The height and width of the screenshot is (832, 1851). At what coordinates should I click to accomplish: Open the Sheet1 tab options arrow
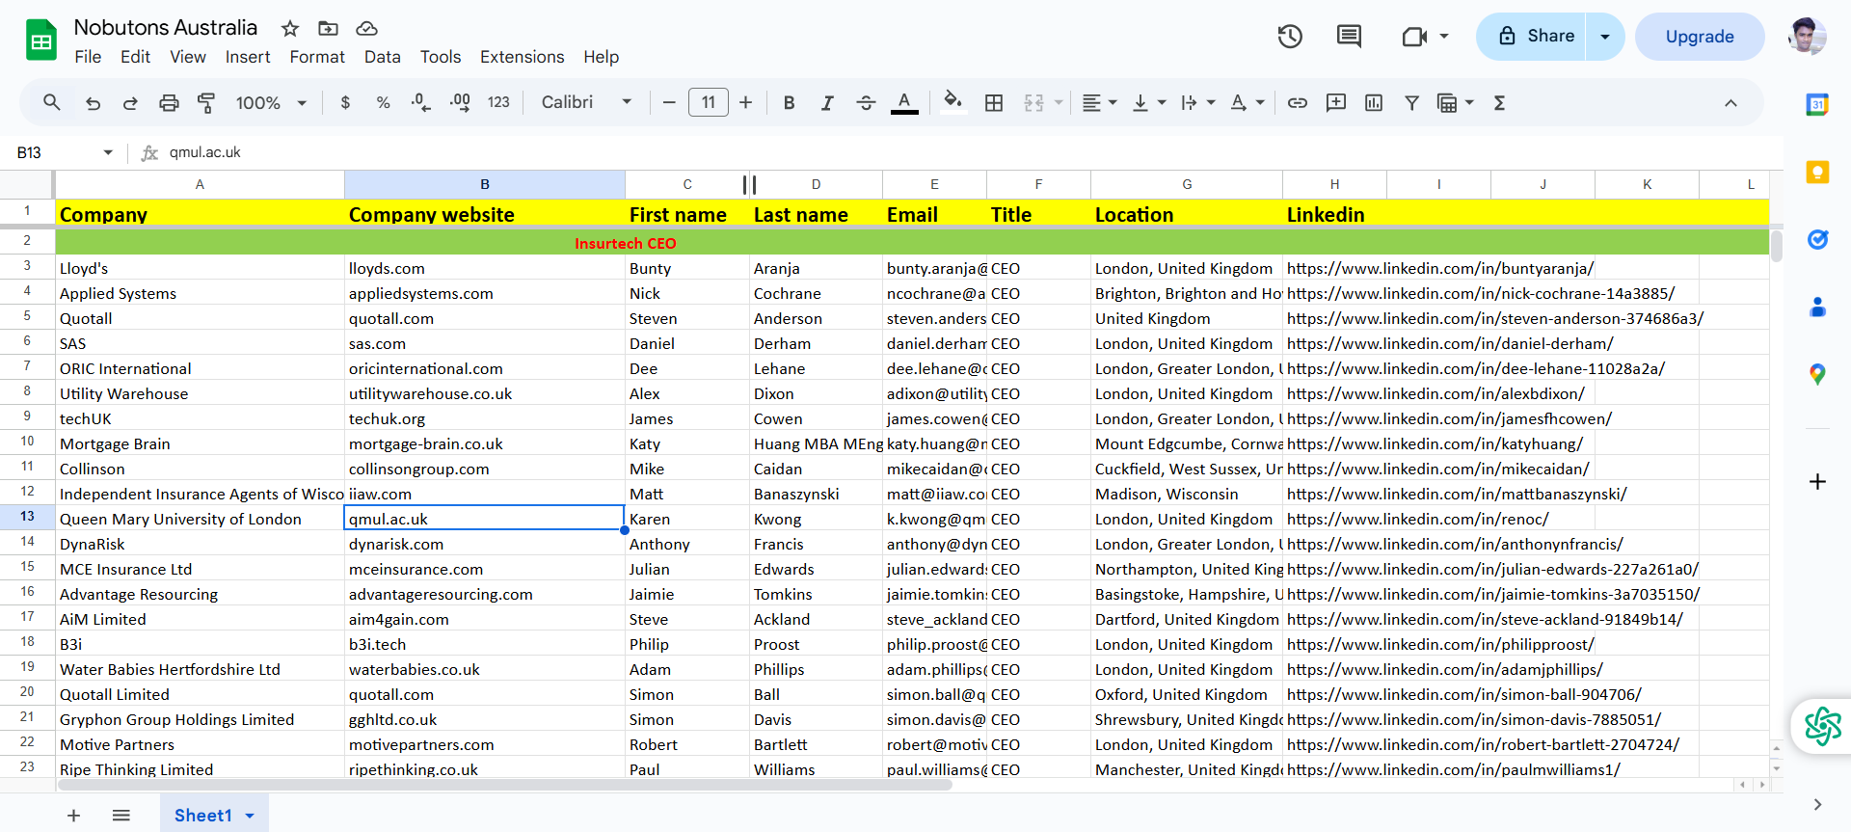[250, 816]
